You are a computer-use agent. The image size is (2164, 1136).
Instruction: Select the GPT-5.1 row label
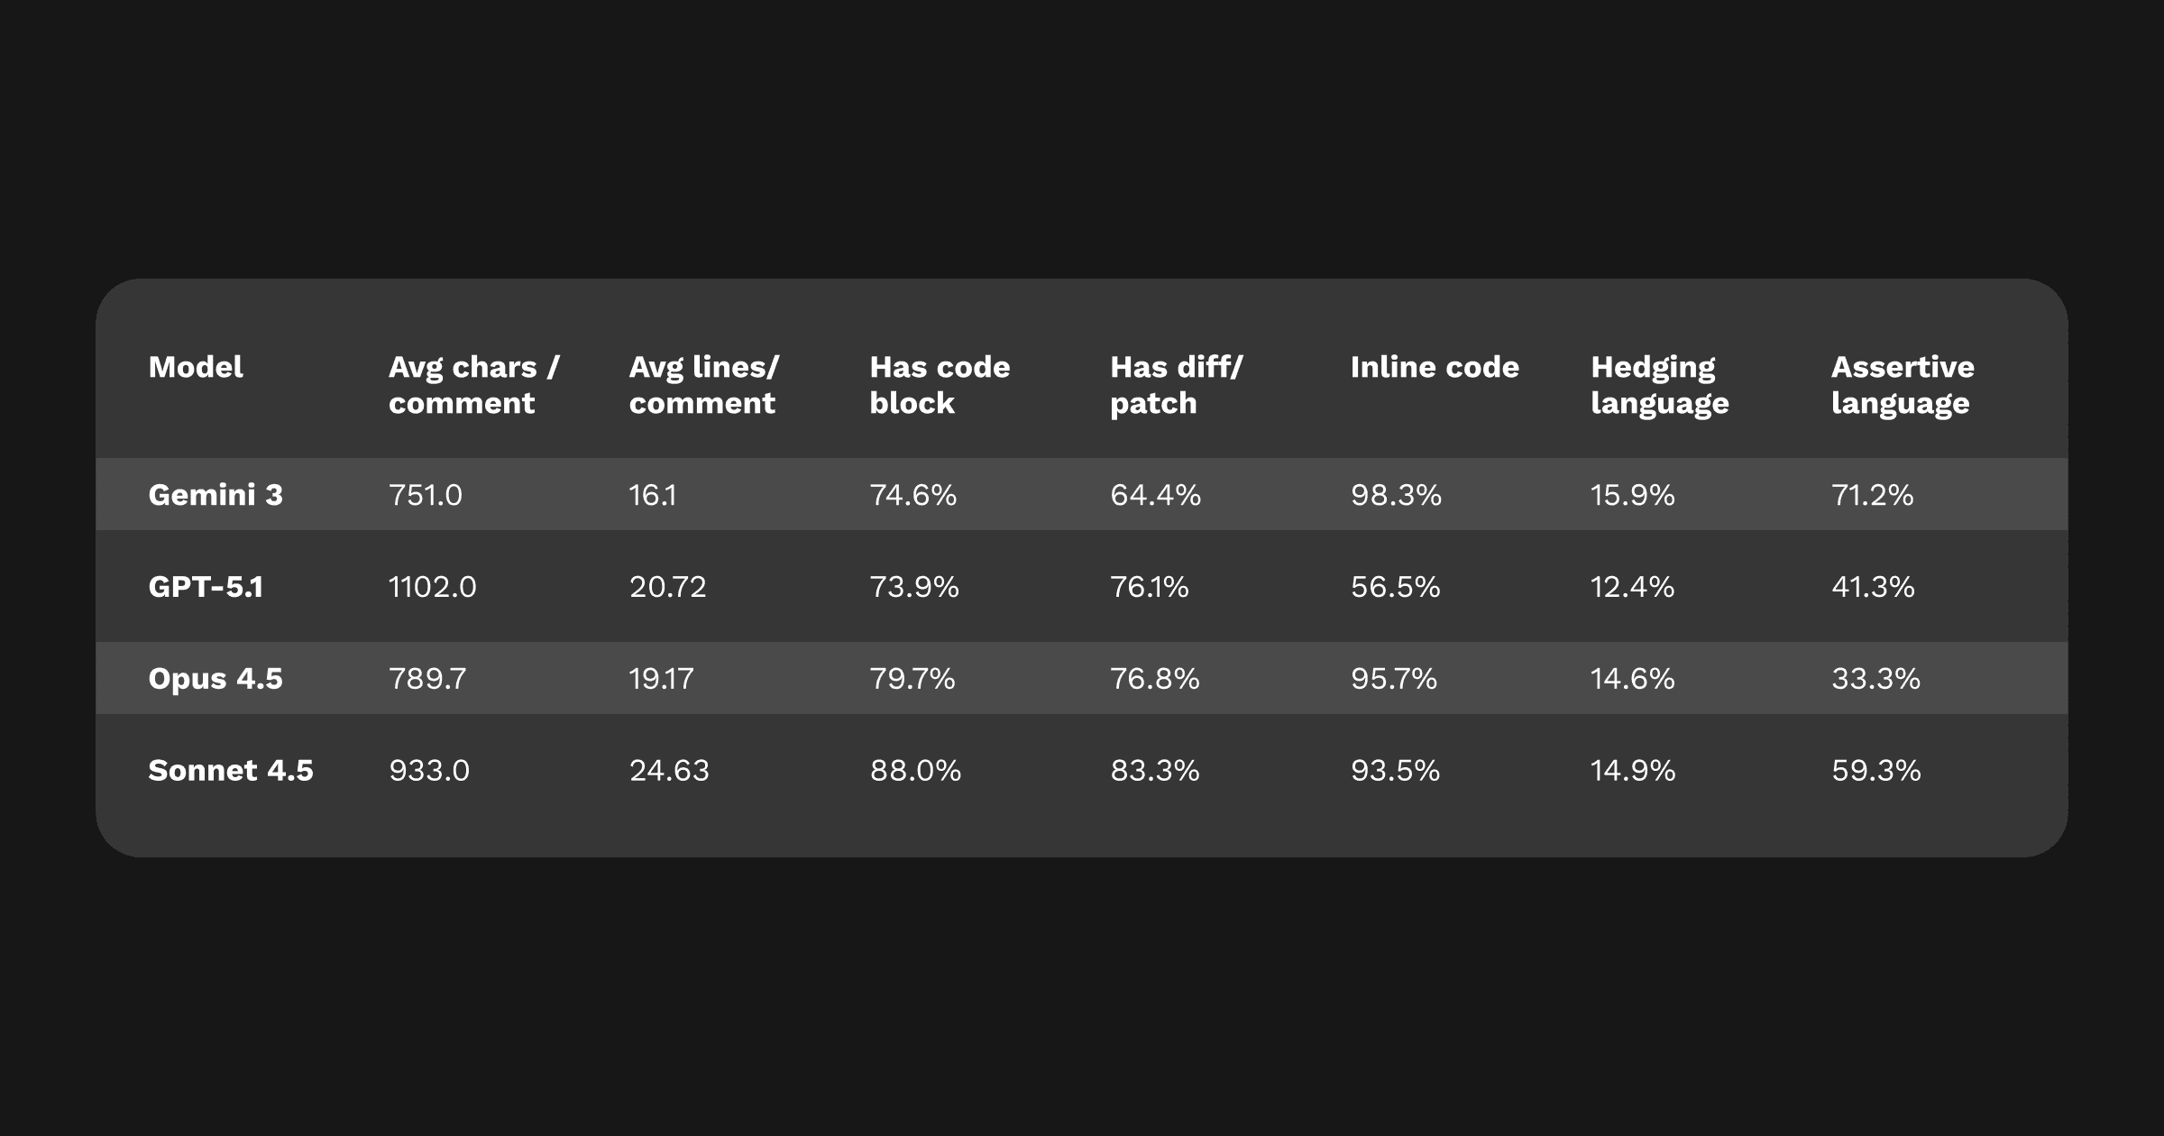coord(206,587)
